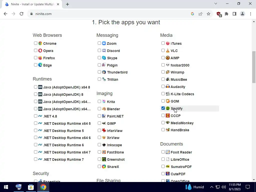Open the uBlock Origin extension icon

[219, 14]
